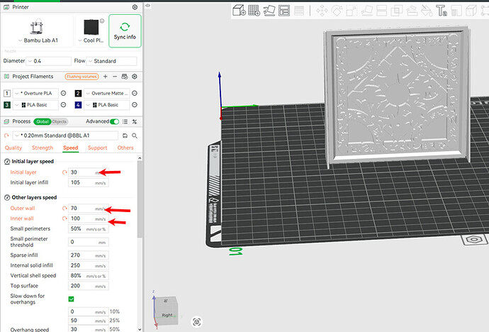The image size is (489, 332).
Task: Open the Flow Standard dropdown
Action: 111,61
